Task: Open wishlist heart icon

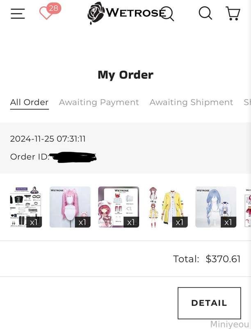Action: (x=46, y=13)
